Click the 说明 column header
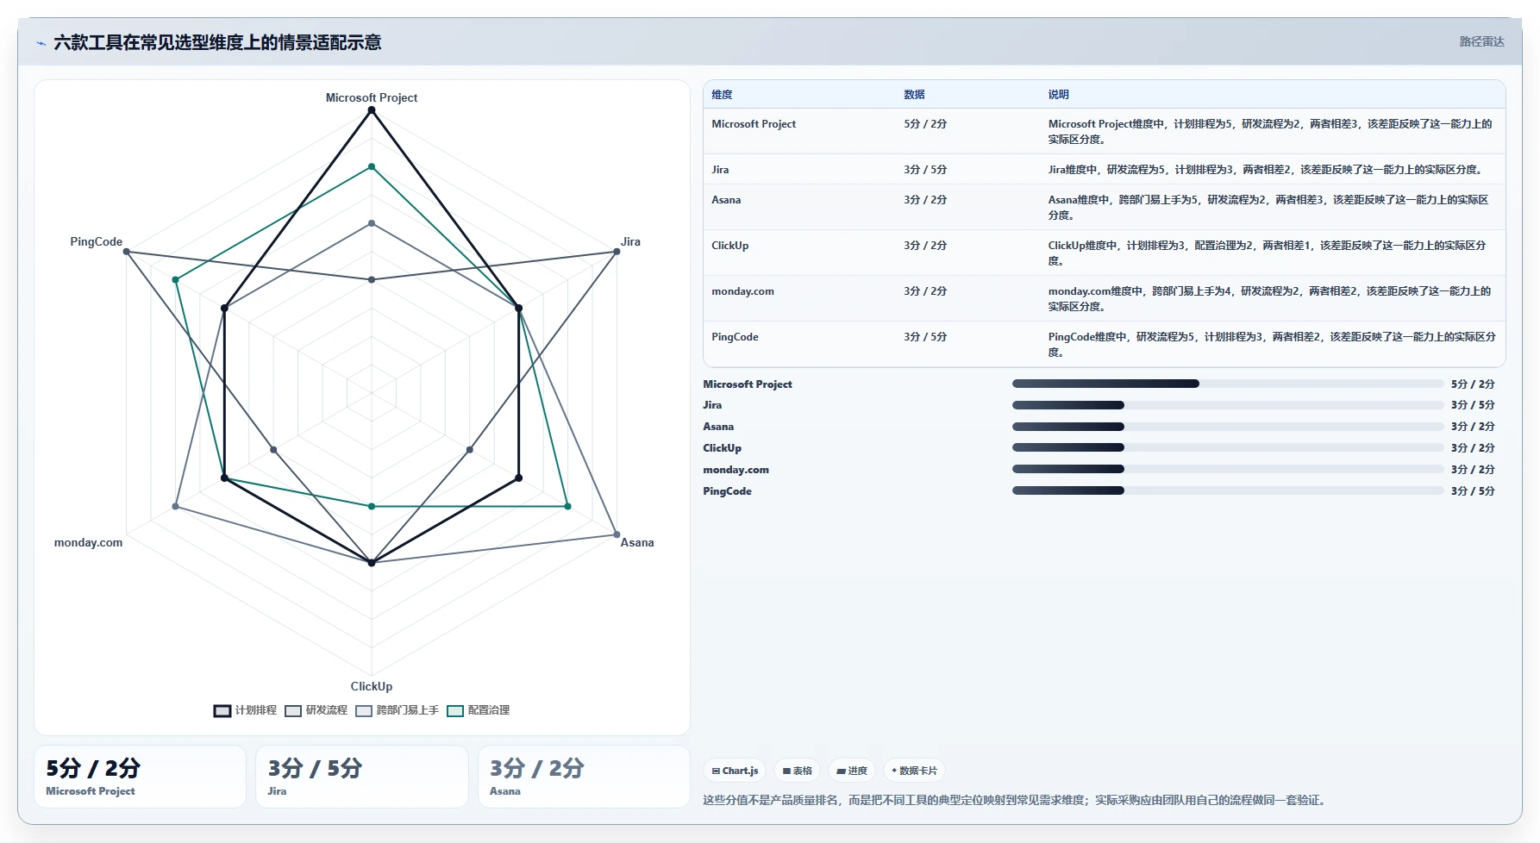This screenshot has height=843, width=1540. tap(1058, 95)
